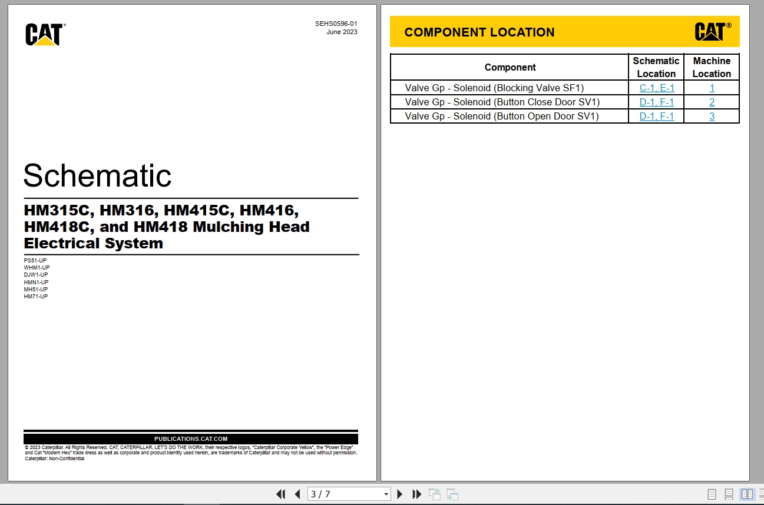Click the Schematic title text

(97, 175)
